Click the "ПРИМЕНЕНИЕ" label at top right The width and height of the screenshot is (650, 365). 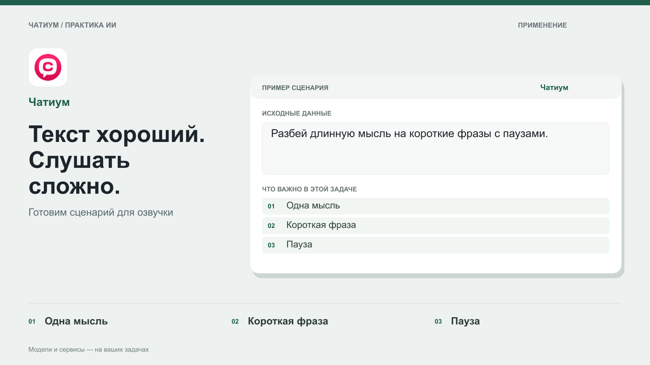click(542, 25)
